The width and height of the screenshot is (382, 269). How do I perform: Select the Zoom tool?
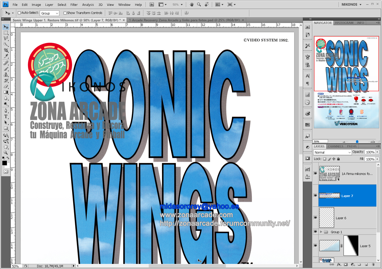pos(6,153)
